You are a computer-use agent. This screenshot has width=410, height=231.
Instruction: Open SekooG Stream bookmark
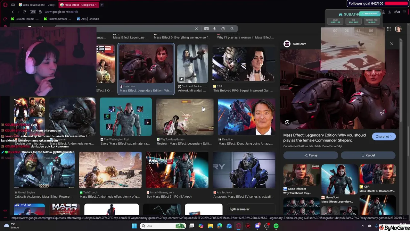click(25, 19)
